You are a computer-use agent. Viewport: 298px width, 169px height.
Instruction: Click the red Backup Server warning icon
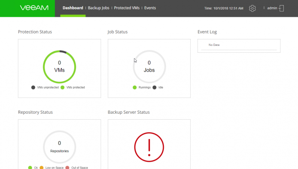149,147
